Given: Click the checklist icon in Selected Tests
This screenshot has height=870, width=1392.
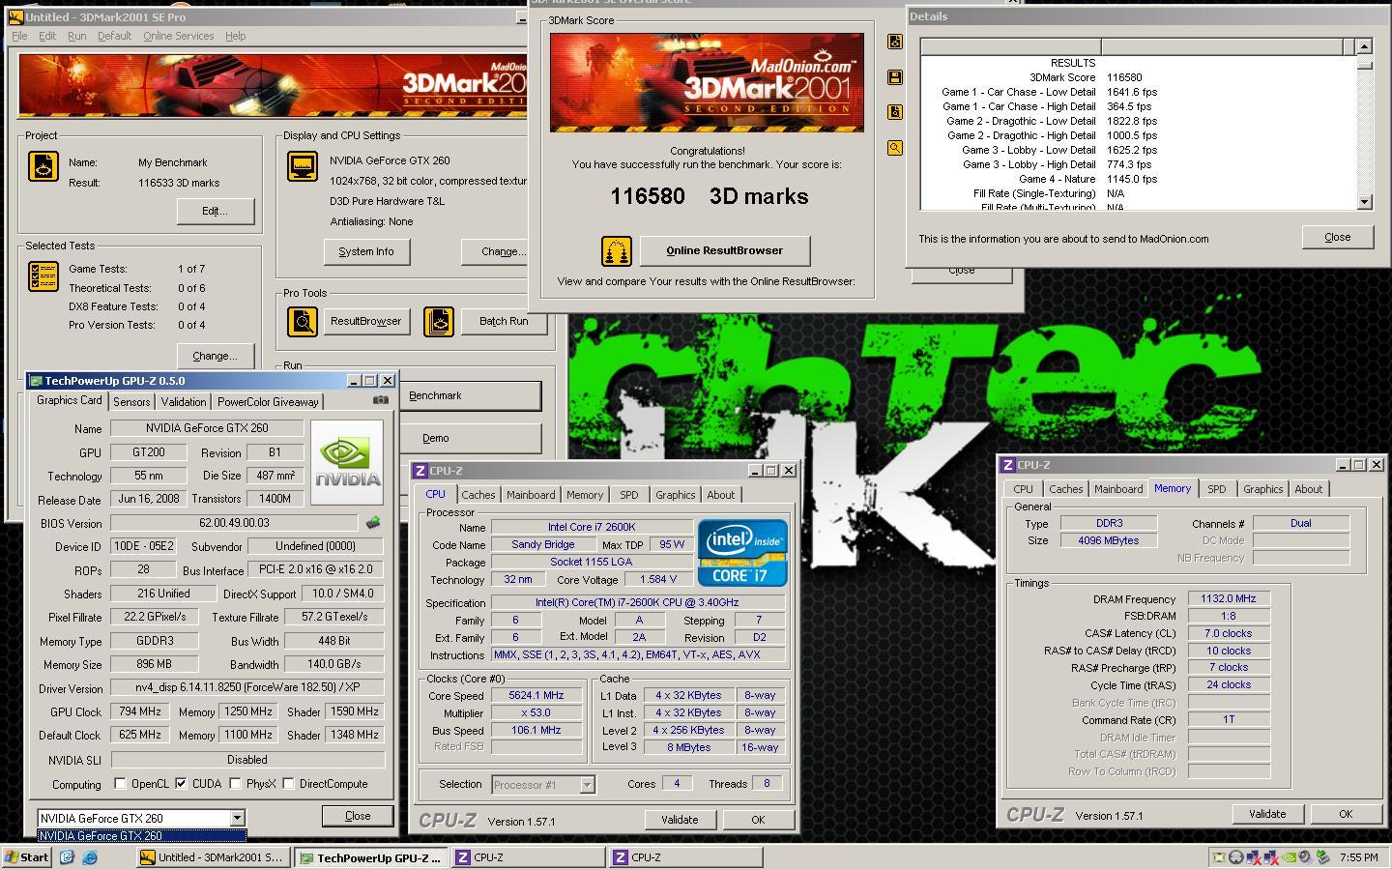Looking at the screenshot, I should 43,276.
